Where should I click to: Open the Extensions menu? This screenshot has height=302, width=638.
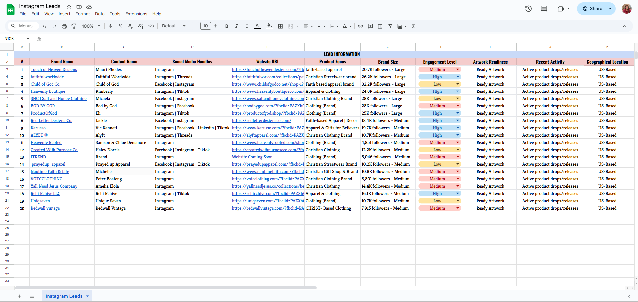[136, 14]
